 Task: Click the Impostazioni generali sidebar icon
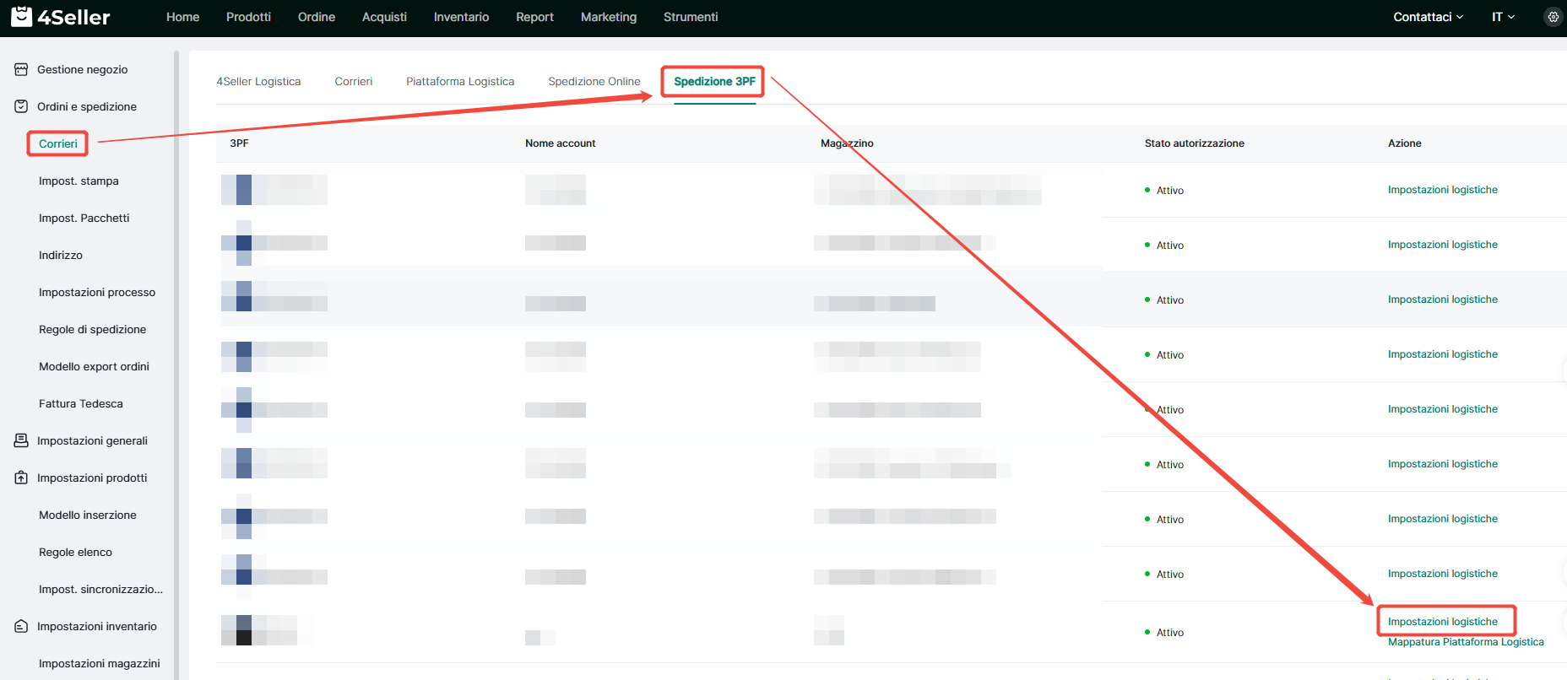tap(21, 440)
